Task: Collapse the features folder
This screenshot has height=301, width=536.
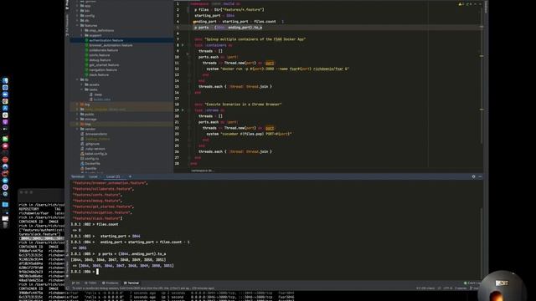Action: [x=78, y=25]
